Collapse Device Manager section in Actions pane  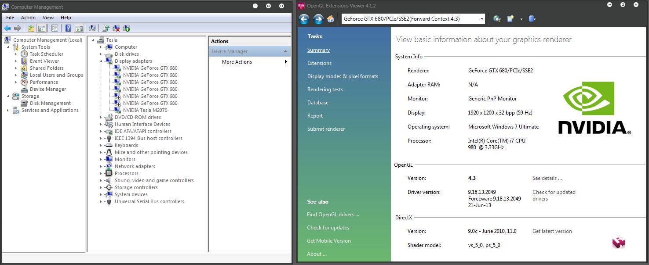(x=286, y=51)
